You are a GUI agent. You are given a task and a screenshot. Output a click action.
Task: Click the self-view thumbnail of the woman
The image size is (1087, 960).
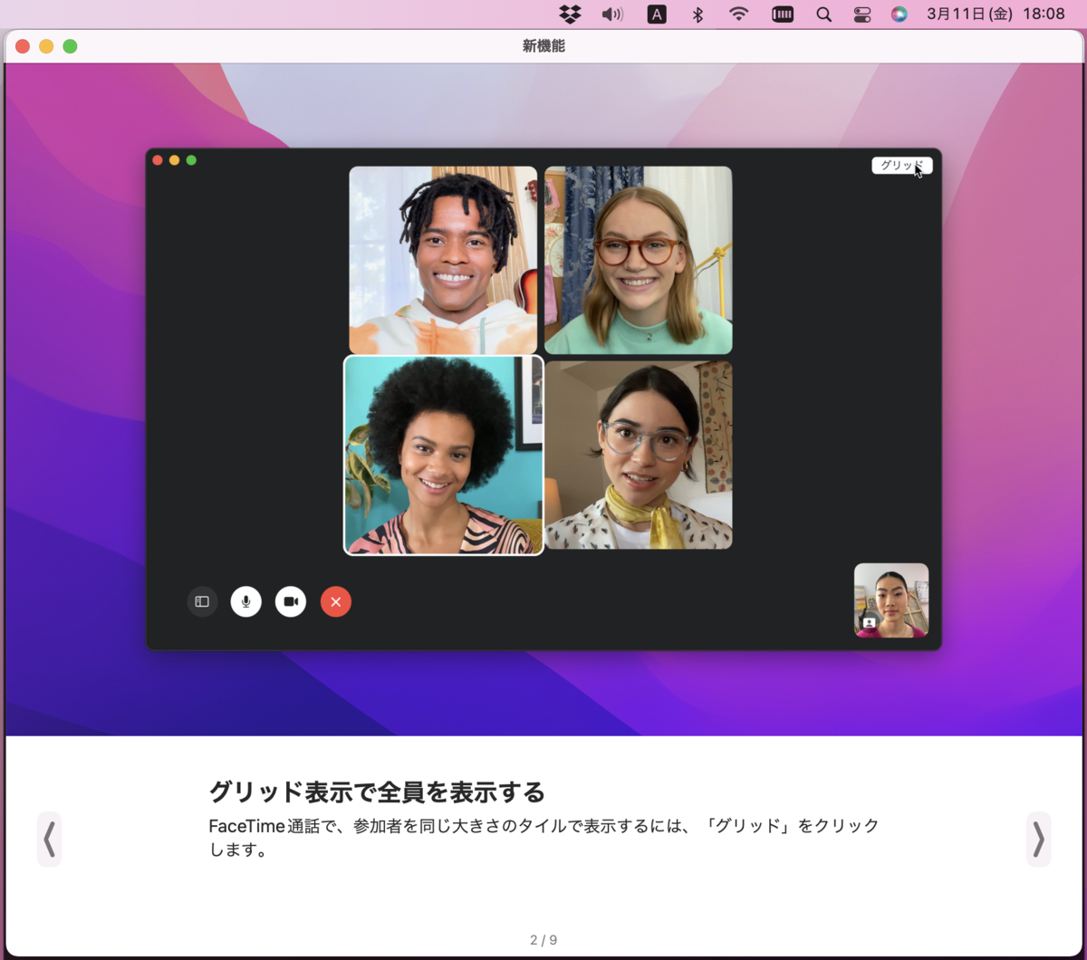click(x=890, y=601)
